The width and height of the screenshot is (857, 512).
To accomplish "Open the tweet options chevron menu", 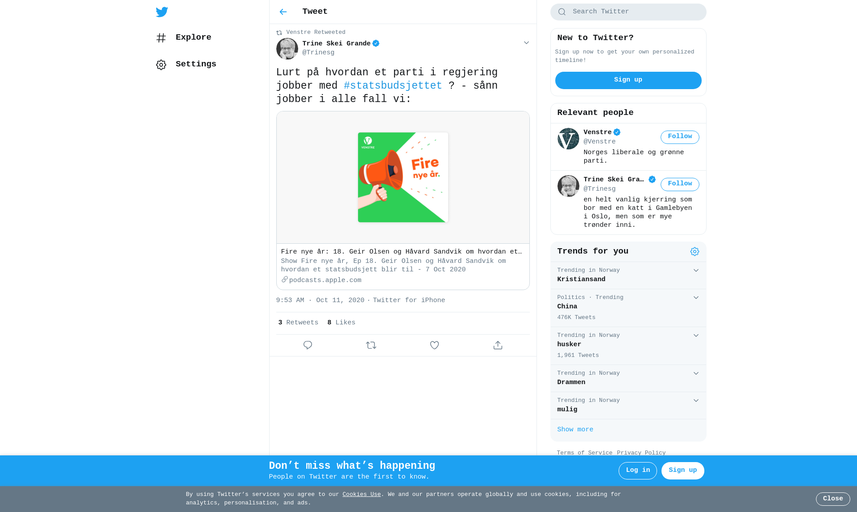I will (x=526, y=43).
